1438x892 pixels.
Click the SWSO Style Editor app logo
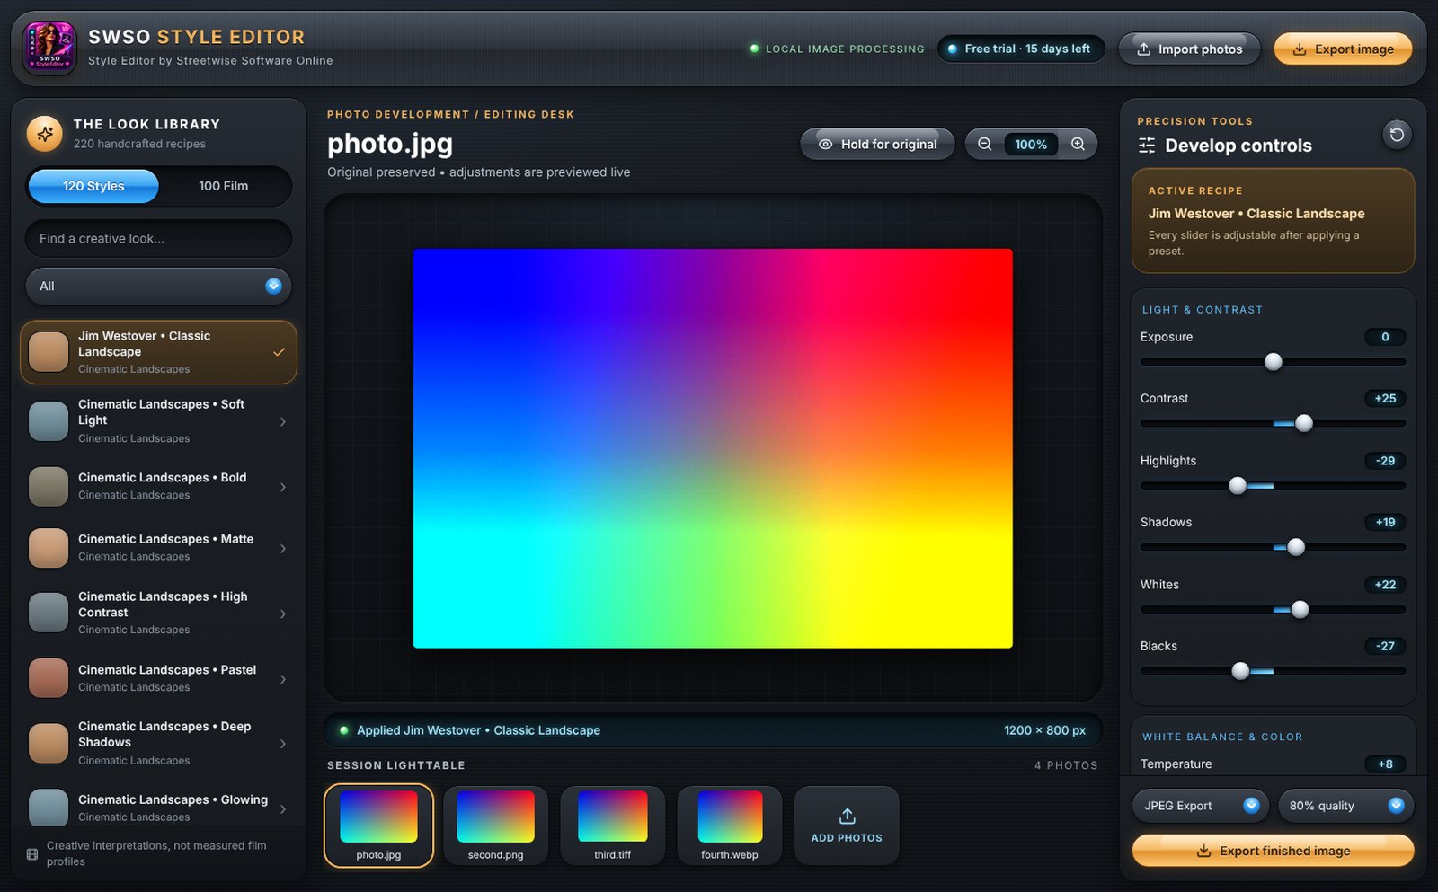(49, 49)
